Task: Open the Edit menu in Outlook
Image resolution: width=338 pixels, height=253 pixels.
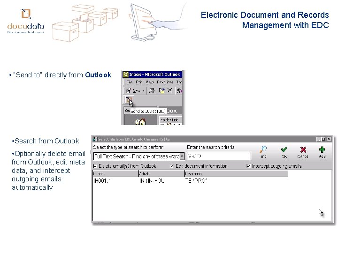Action: 139,82
